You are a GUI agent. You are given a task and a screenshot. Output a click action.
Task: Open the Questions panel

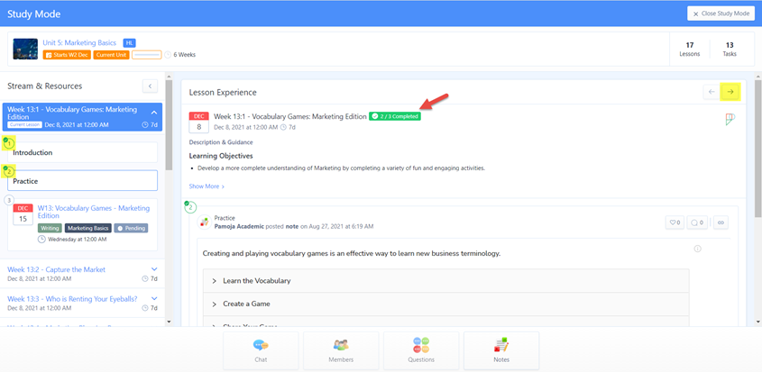tap(421, 350)
